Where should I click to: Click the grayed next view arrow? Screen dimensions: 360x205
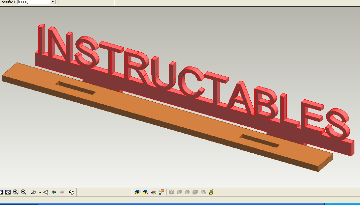[x=62, y=192]
